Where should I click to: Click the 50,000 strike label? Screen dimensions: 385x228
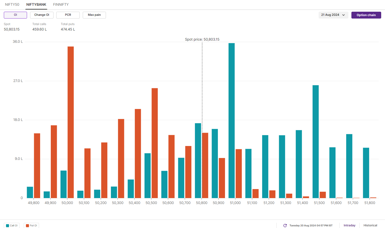tap(67, 203)
